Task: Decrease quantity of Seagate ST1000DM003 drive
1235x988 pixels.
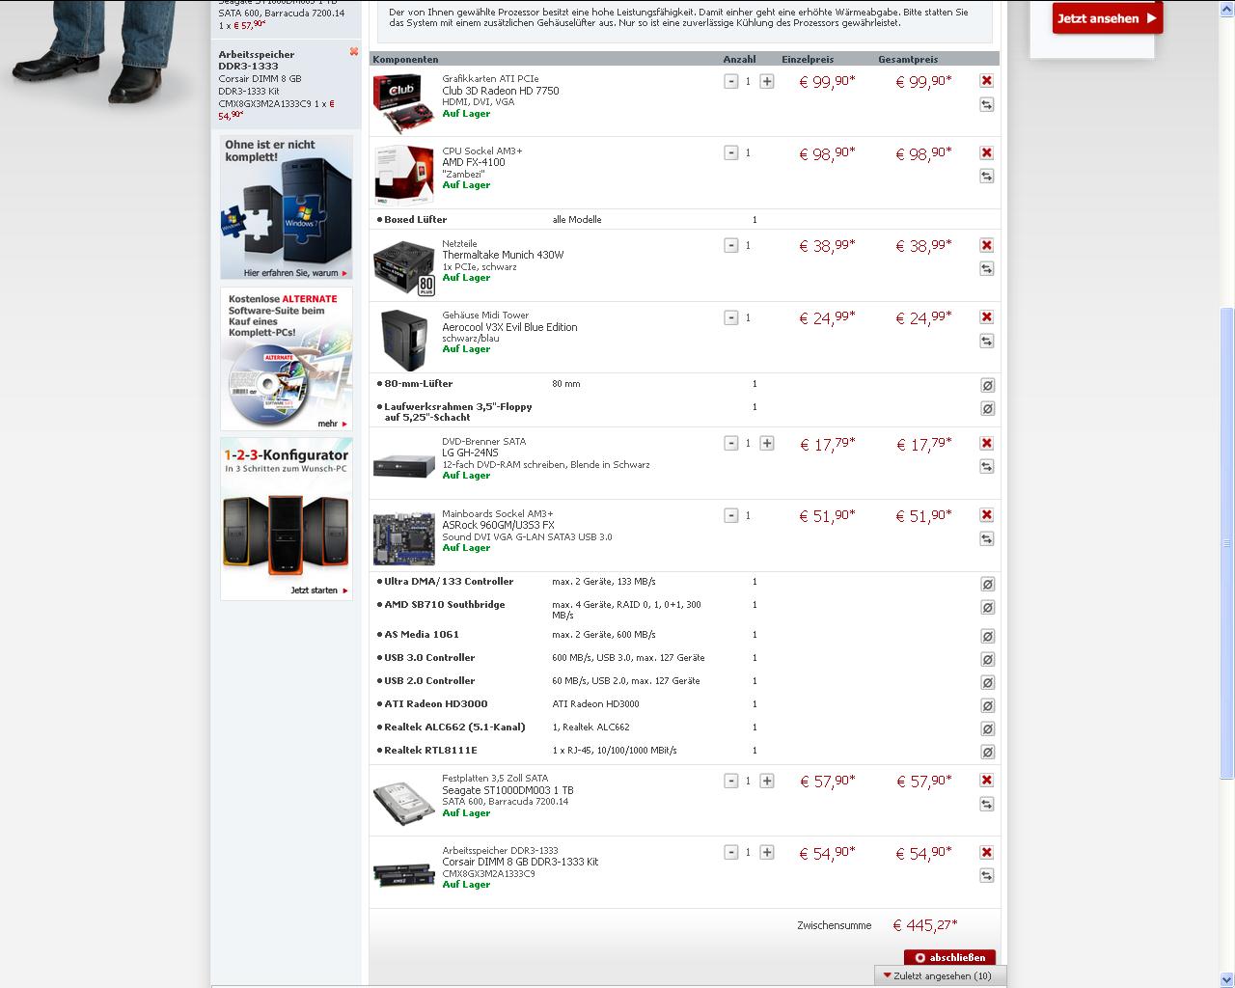Action: (x=730, y=781)
